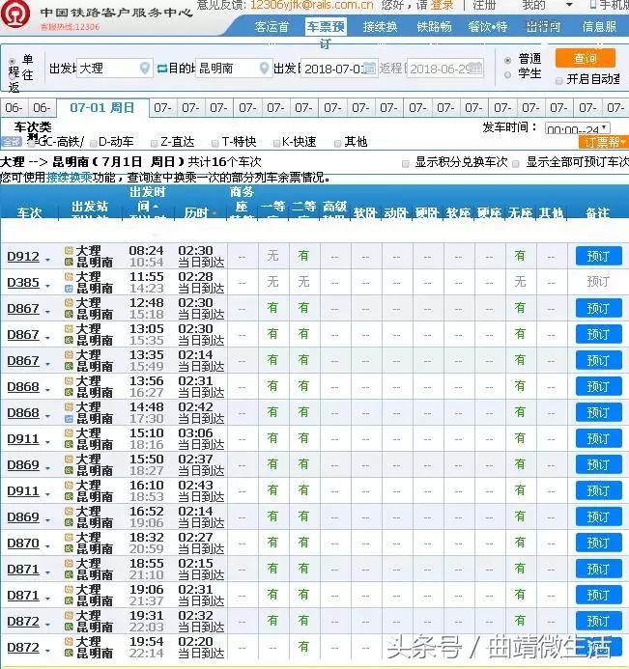Enable the 开启自动查询 checkbox
Image resolution: width=629 pixels, height=669 pixels.
pyautogui.click(x=559, y=80)
